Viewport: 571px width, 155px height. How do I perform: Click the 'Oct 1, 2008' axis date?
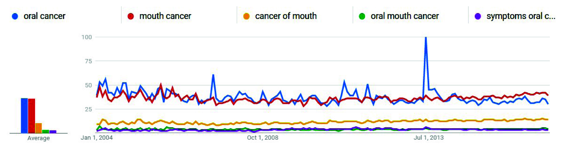263,138
